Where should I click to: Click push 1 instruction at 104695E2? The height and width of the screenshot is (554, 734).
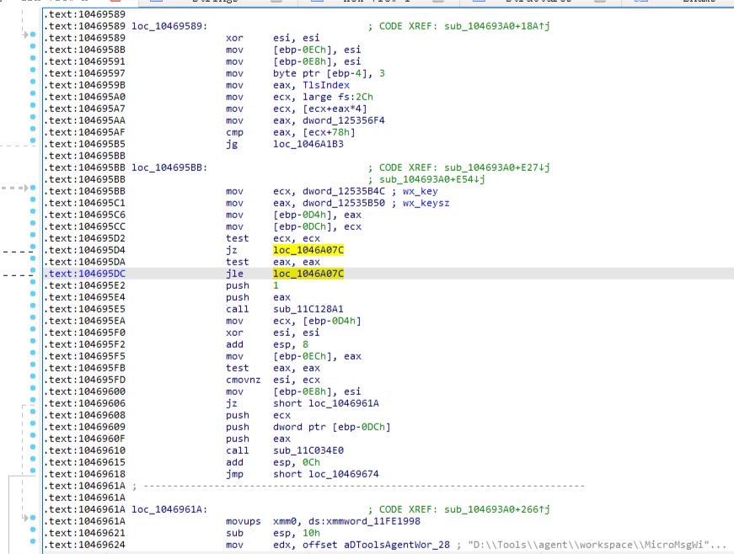(x=252, y=285)
